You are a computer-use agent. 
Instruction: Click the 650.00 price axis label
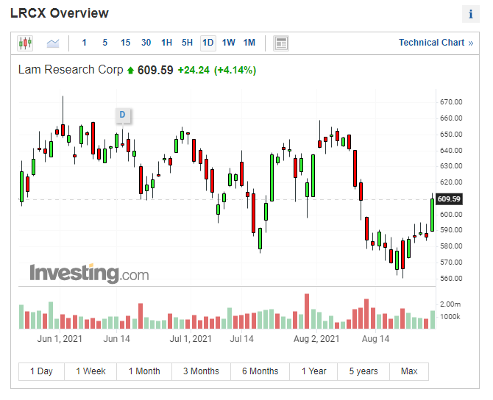(451, 135)
